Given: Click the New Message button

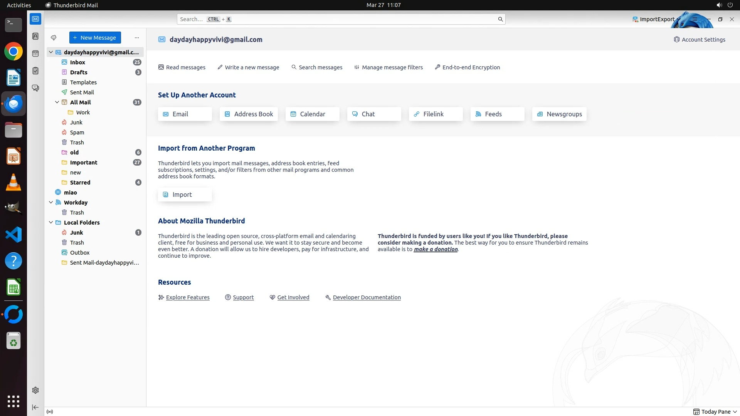Looking at the screenshot, I should pos(95,38).
